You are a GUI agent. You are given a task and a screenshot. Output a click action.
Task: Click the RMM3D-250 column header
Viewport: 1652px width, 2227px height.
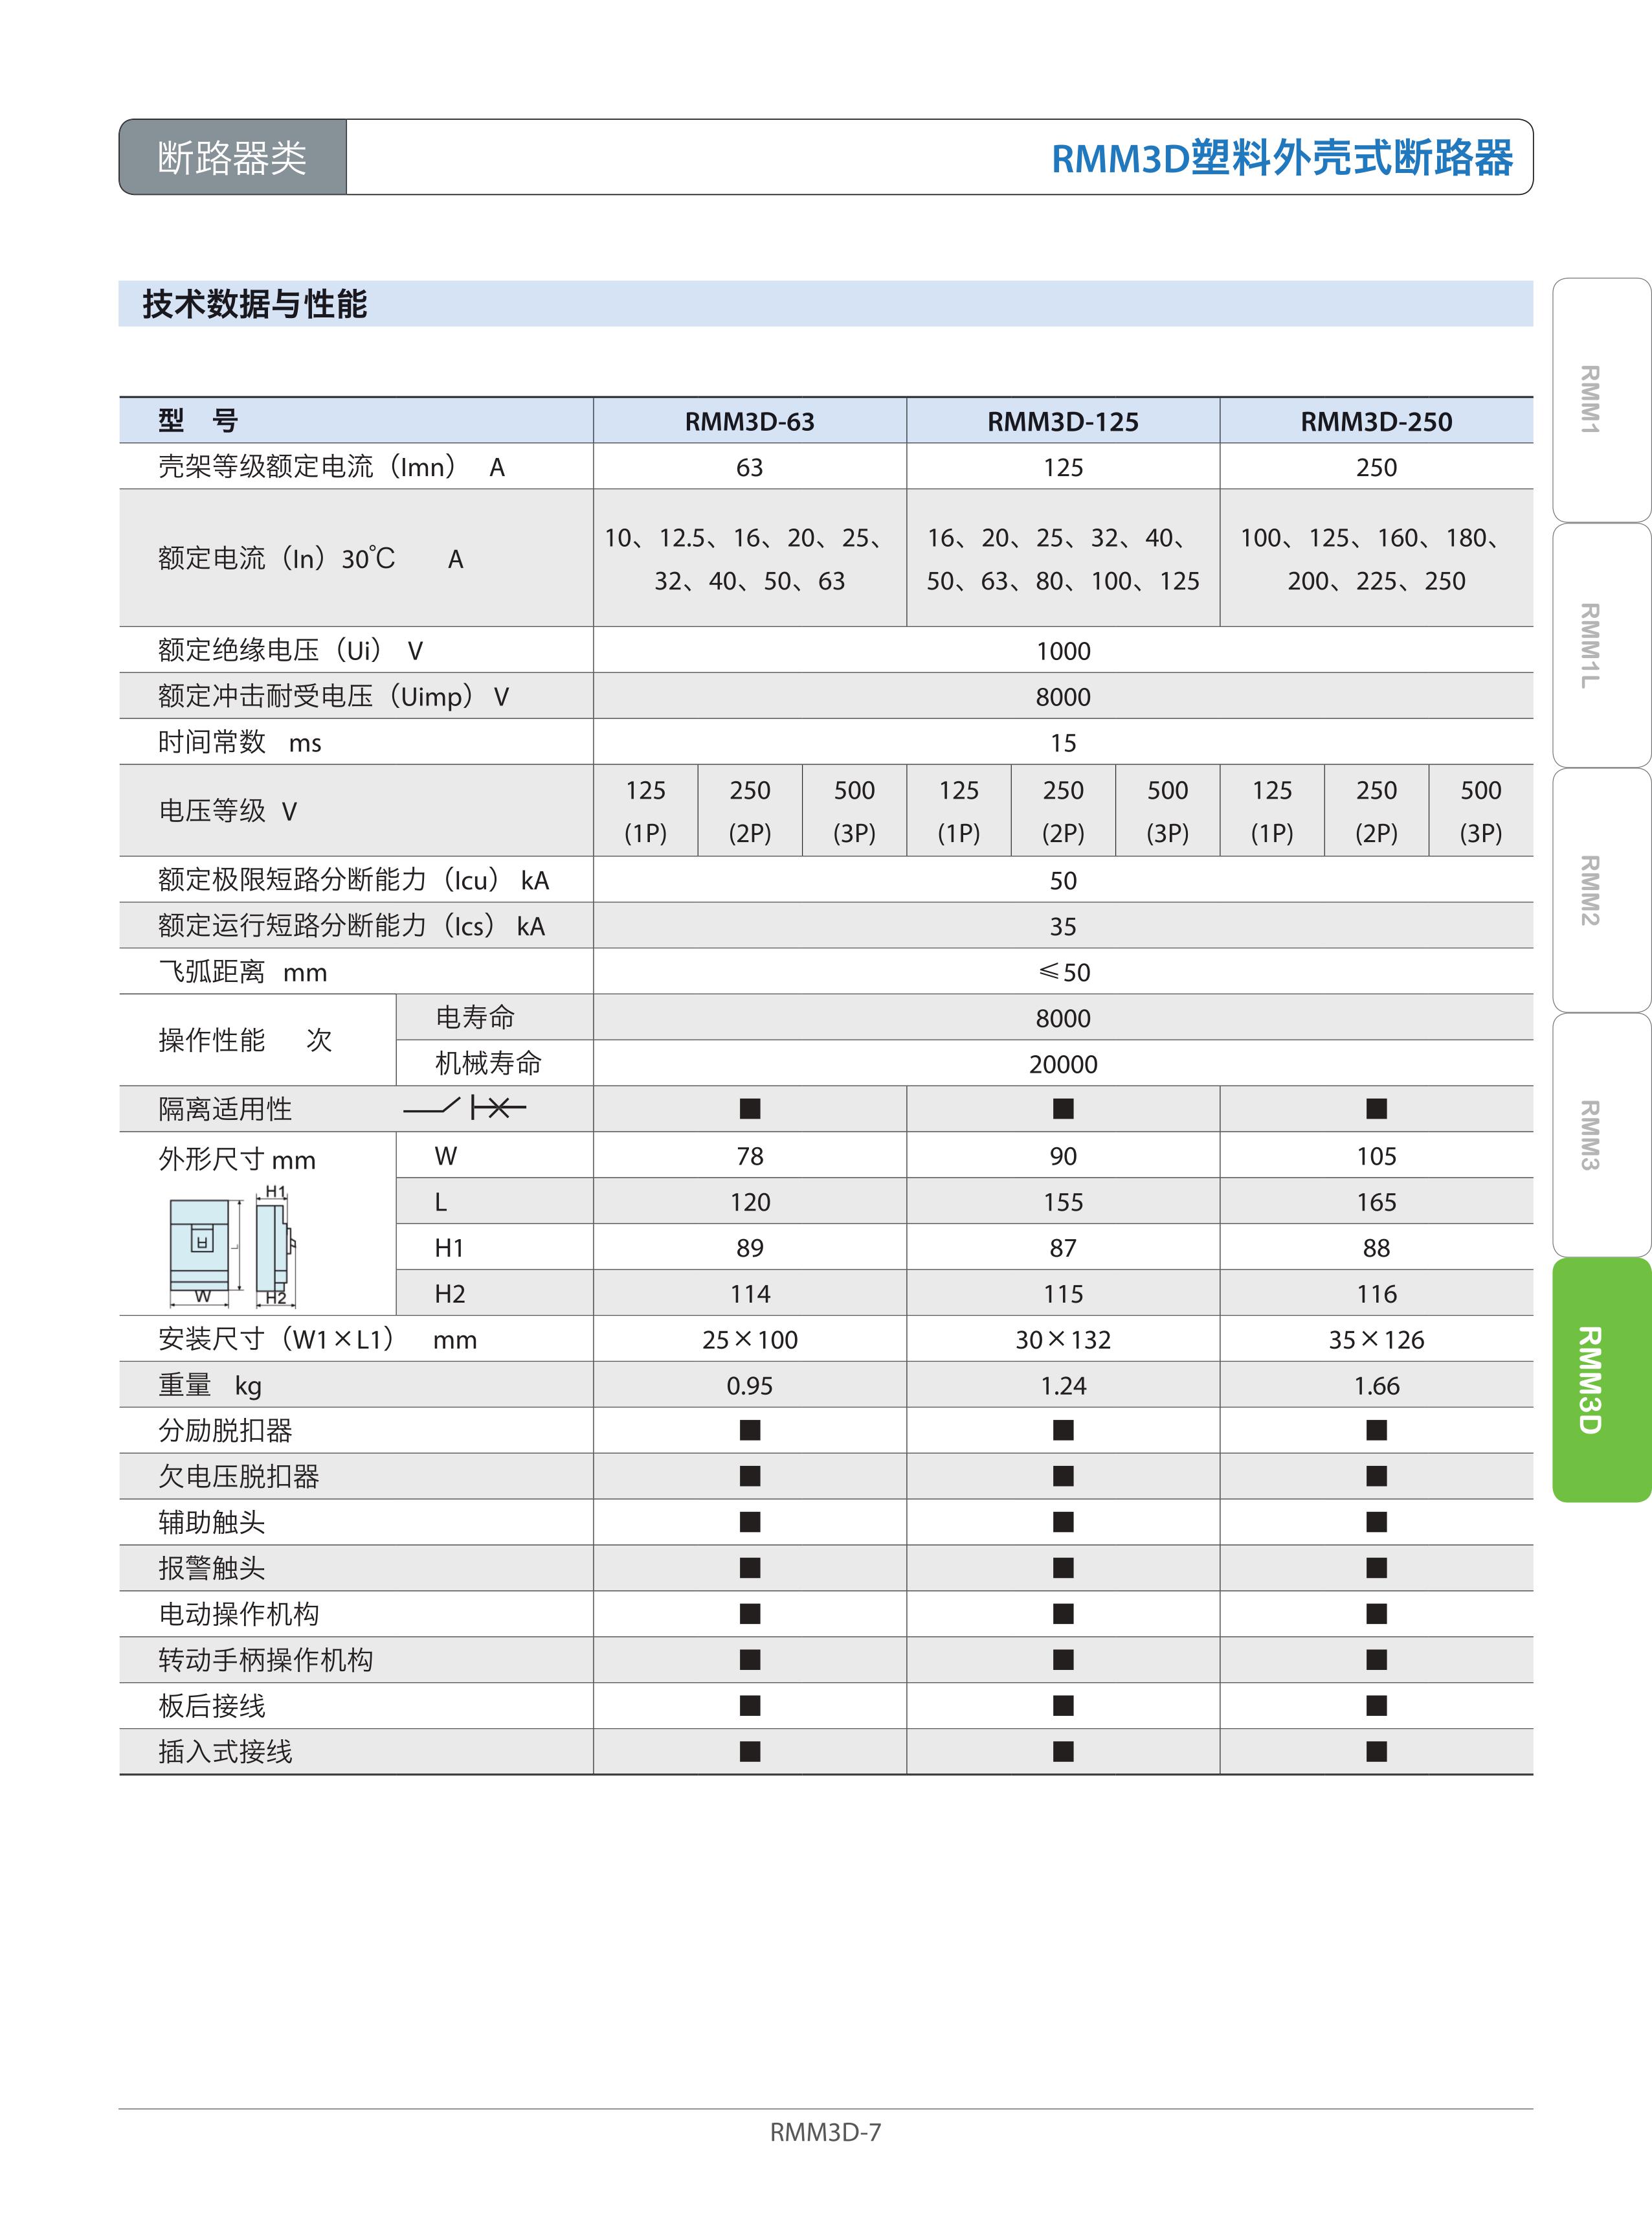[1376, 421]
